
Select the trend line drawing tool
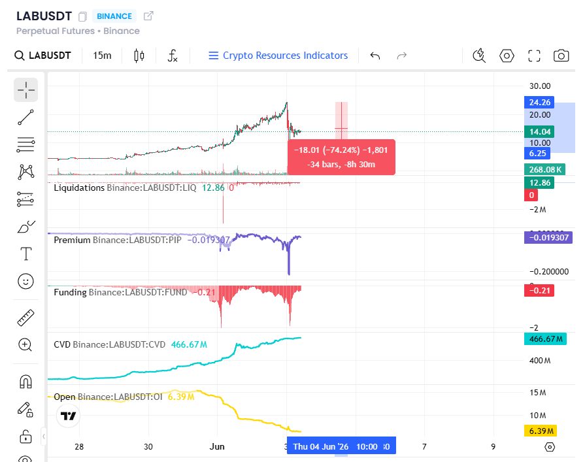(x=25, y=117)
